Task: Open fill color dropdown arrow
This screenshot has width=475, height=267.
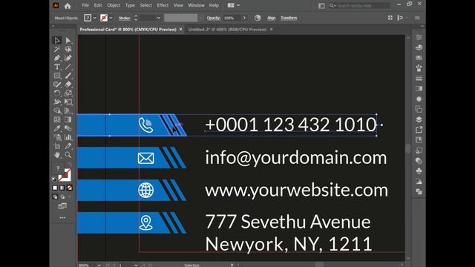Action: click(94, 18)
